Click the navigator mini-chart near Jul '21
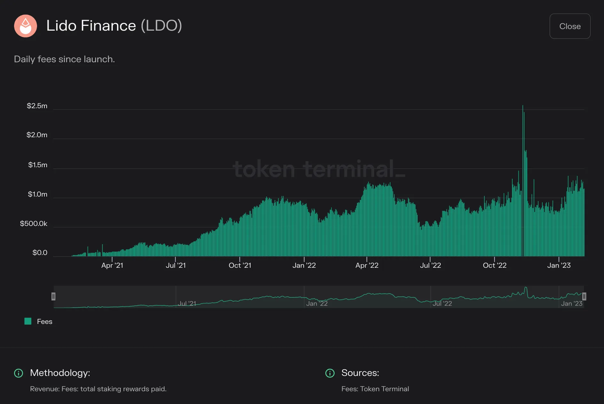This screenshot has height=404, width=604. pyautogui.click(x=187, y=303)
